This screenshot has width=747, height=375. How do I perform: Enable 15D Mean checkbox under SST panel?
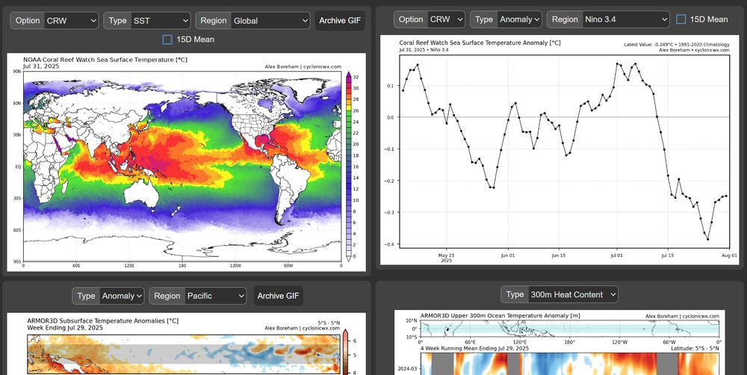167,40
